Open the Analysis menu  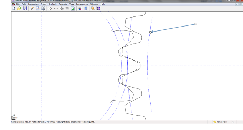click(52, 4)
